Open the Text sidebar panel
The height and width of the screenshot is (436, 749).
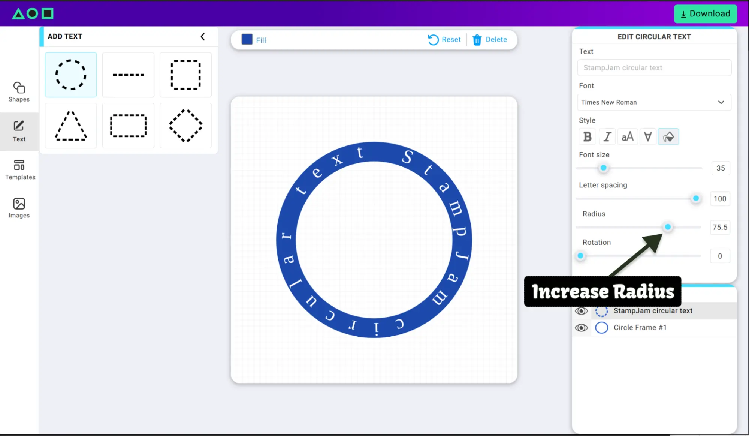click(x=19, y=131)
